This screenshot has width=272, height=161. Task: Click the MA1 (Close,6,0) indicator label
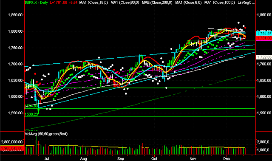188,3
